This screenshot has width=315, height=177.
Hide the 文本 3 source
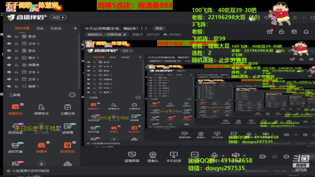coord(9,44)
